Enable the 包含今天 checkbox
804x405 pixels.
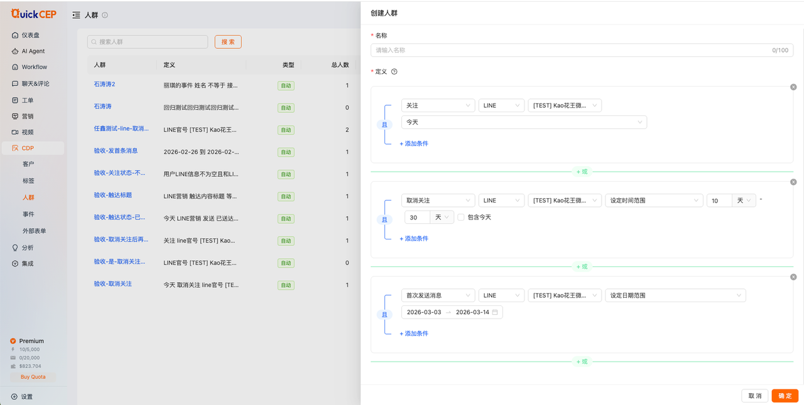click(461, 217)
